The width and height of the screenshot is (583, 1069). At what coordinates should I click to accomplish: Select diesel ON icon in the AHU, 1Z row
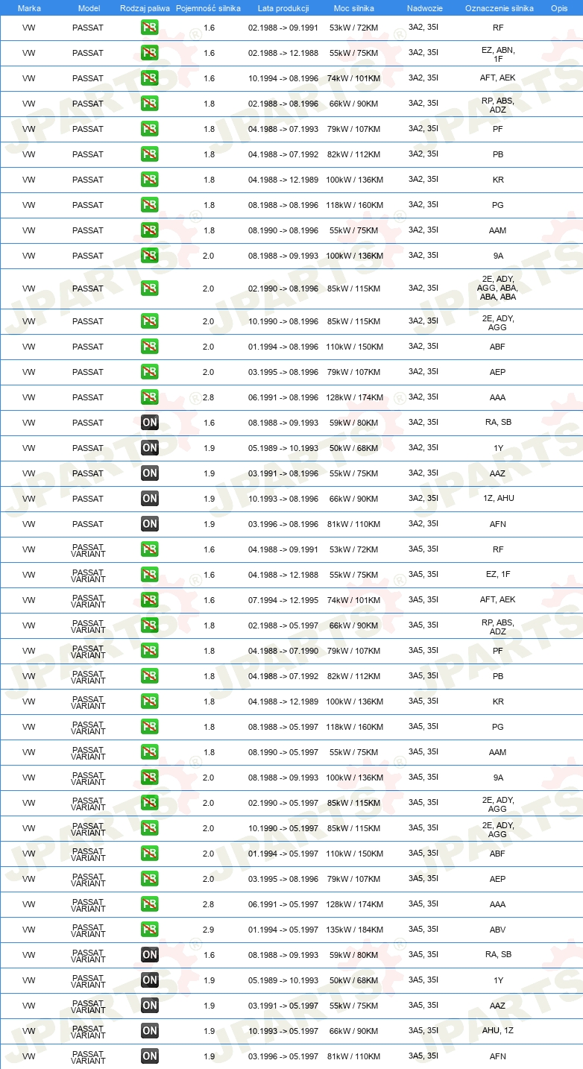pos(150,1031)
